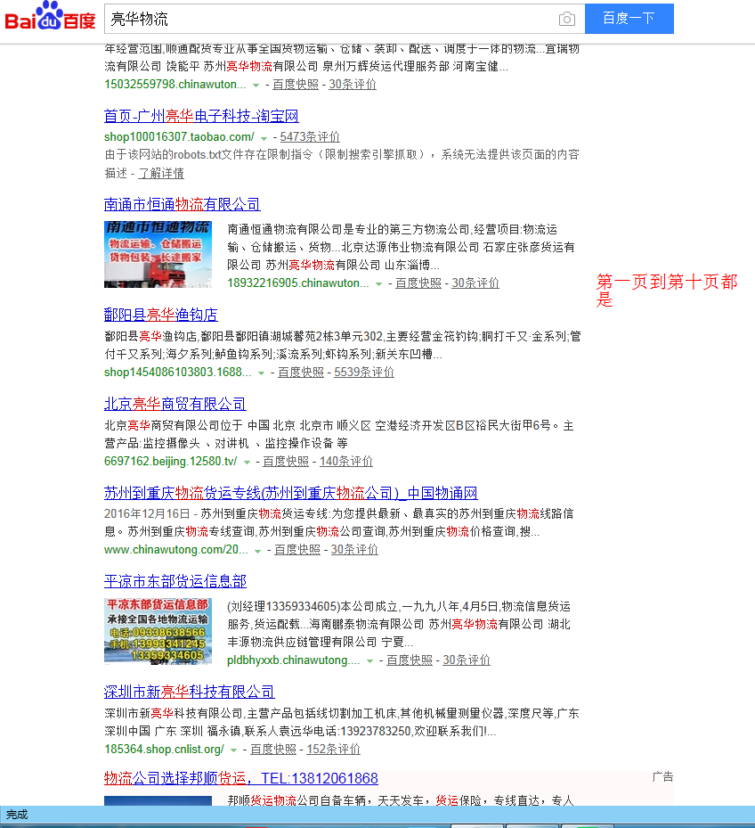Open result 深圳市新亮华科技有限公司
The width and height of the screenshot is (755, 828).
pyautogui.click(x=190, y=692)
